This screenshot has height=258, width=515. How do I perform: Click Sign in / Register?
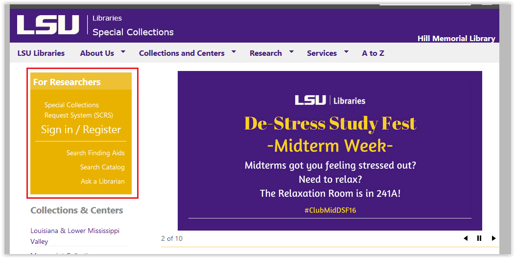point(81,130)
